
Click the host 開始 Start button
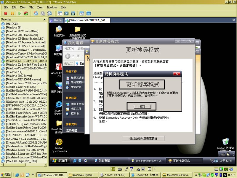pos(6,175)
